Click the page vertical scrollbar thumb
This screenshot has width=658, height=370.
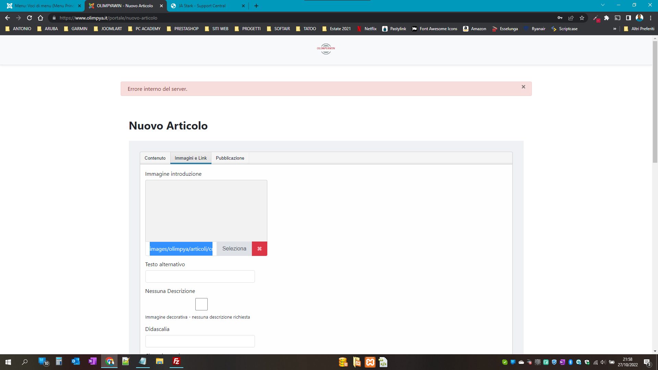pos(655,103)
